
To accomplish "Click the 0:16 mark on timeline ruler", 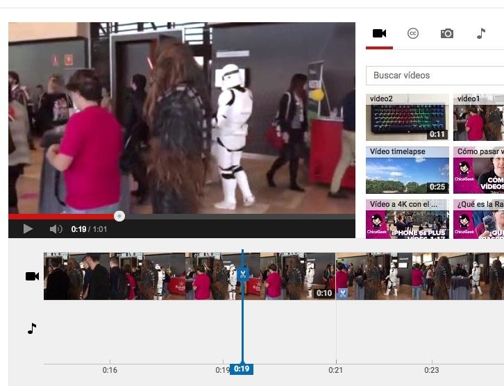I will tap(110, 370).
